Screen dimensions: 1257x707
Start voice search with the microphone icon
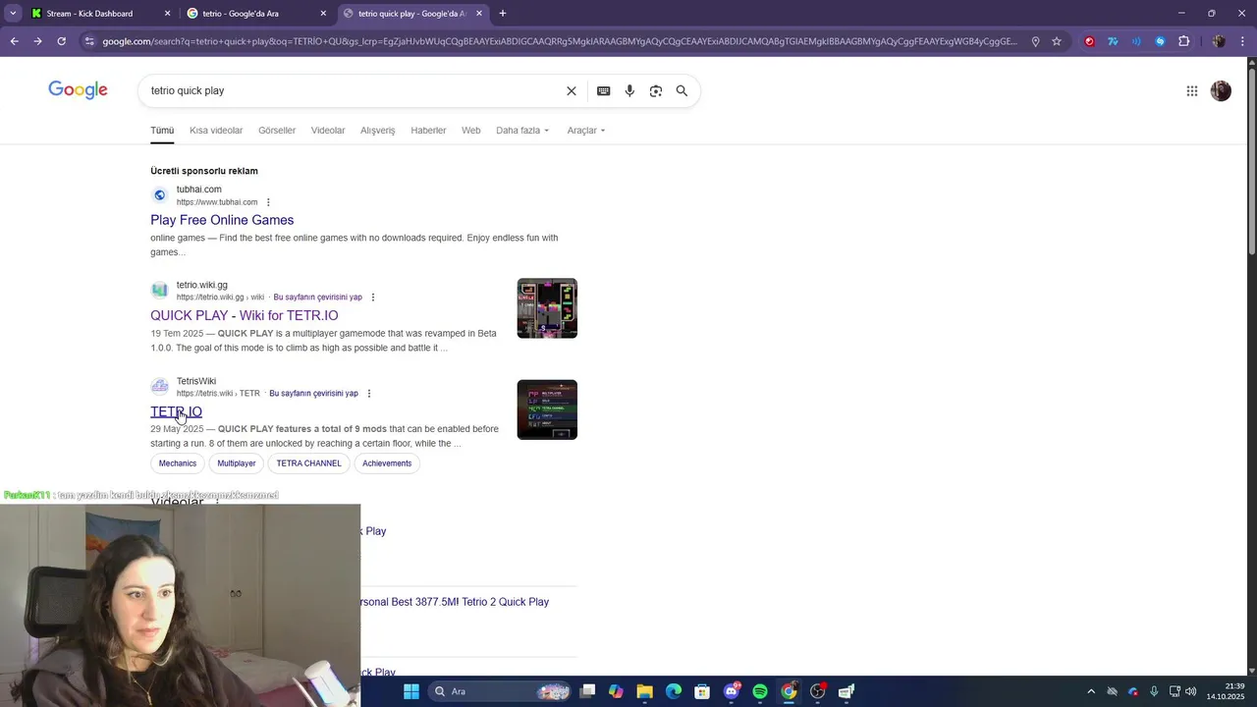tap(629, 90)
